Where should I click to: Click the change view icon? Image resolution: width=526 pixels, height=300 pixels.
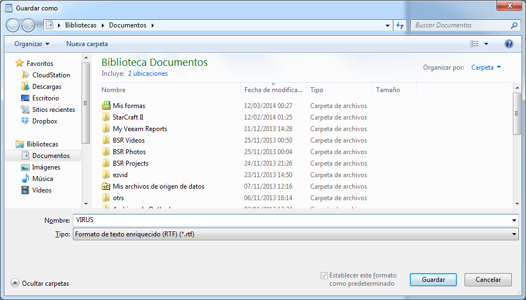point(474,44)
